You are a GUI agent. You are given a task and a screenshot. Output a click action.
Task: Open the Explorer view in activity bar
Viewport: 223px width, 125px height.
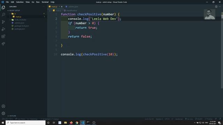point(3,7)
